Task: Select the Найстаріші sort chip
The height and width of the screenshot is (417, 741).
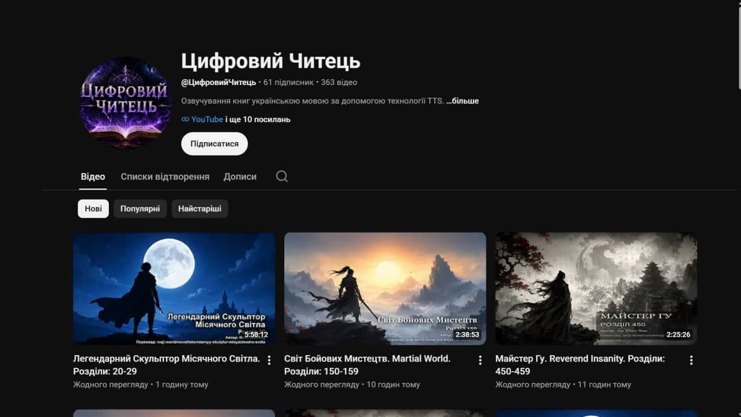Action: click(200, 209)
